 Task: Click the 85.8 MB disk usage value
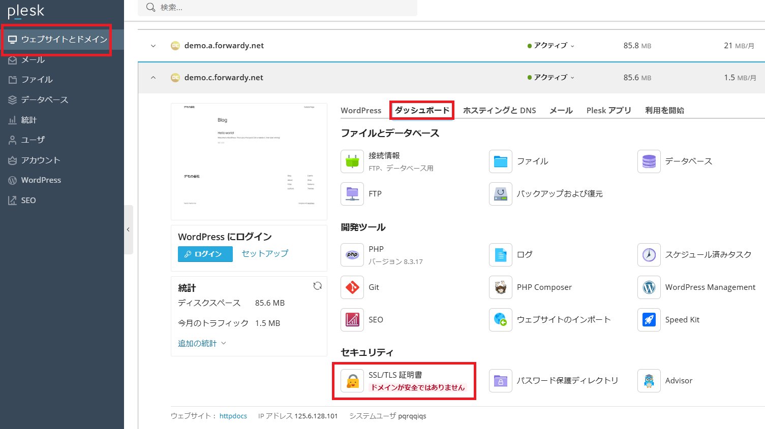pos(637,46)
